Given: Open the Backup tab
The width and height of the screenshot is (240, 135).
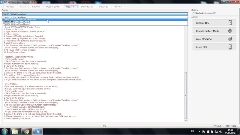Looking at the screenshot, I should [36, 7].
